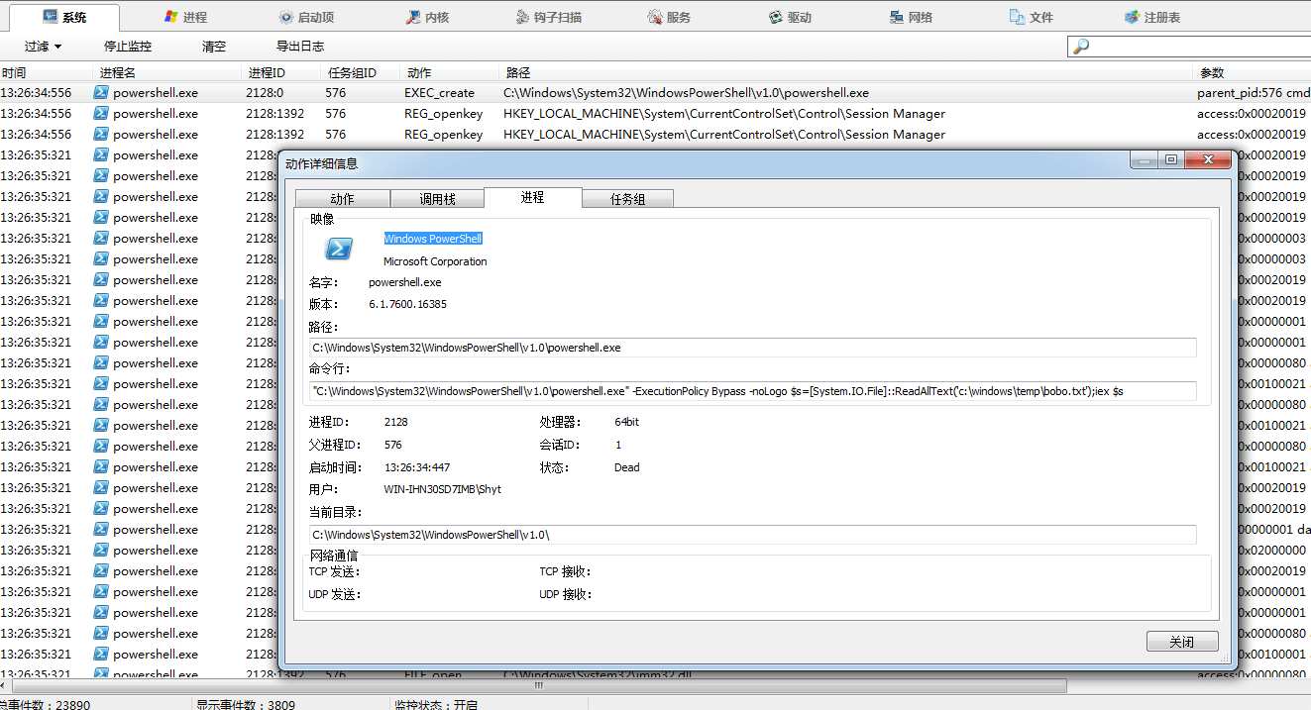
Task: Select the 动作 tab in details dialog
Action: (342, 199)
